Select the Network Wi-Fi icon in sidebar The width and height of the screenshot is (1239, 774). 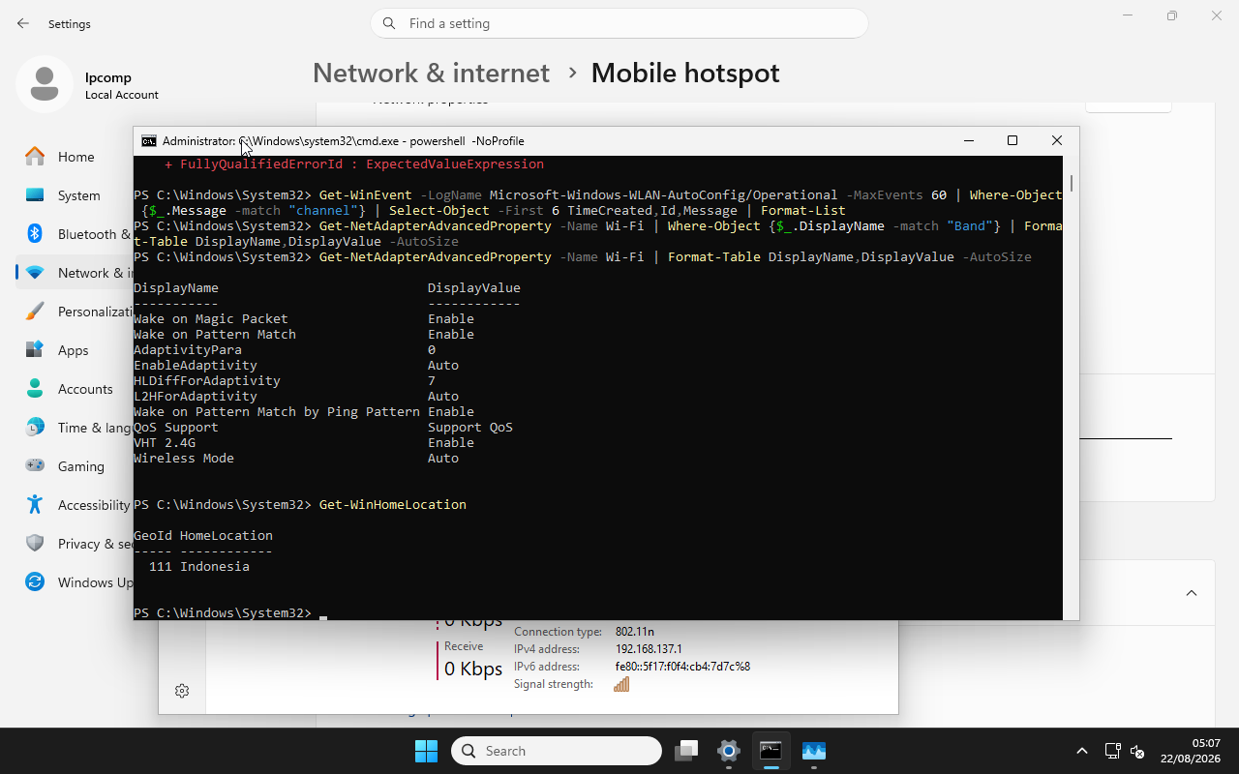[x=35, y=273]
